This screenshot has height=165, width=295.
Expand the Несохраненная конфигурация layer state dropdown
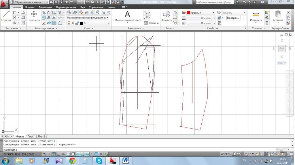point(107,18)
